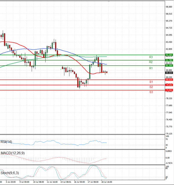Click the S1 support label
The image size is (174, 185).
(151, 82)
